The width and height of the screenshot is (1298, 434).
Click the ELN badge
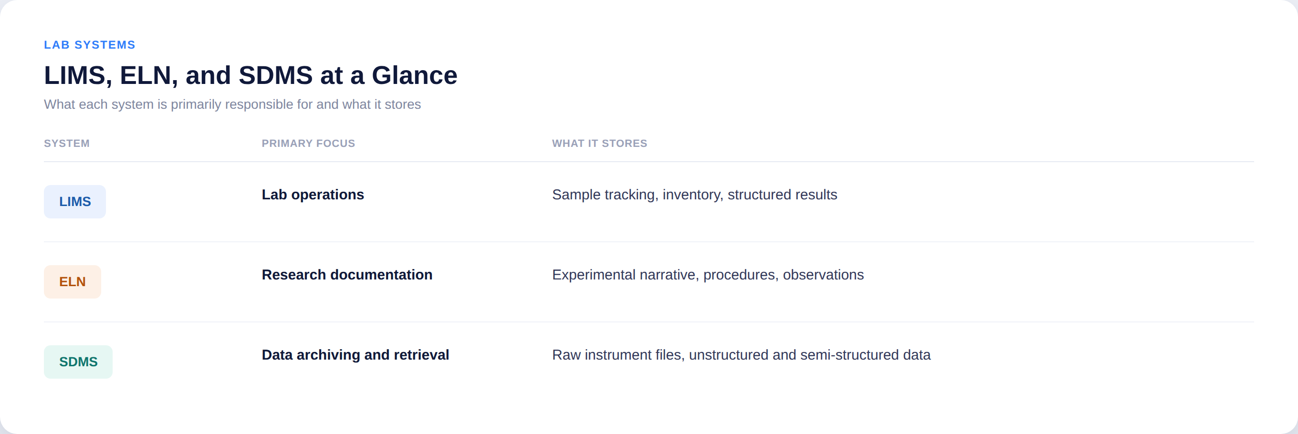72,281
